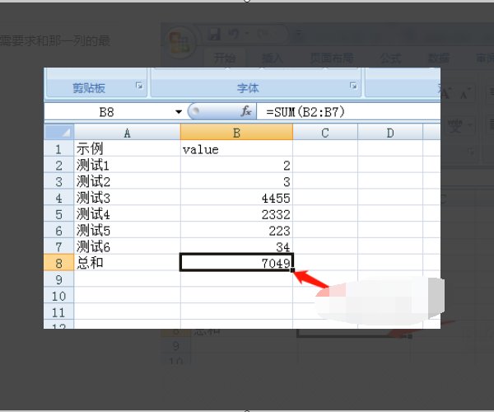Select row 3 header
Viewport: 494px width, 412px height.
[58, 181]
